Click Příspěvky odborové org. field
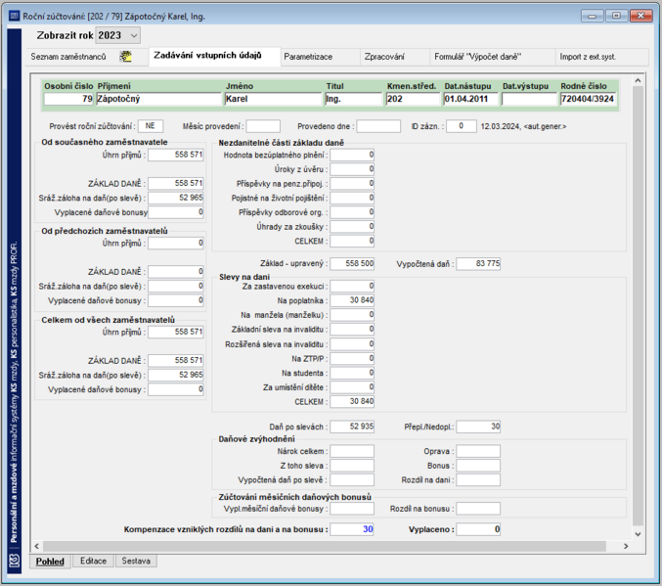 pyautogui.click(x=352, y=212)
